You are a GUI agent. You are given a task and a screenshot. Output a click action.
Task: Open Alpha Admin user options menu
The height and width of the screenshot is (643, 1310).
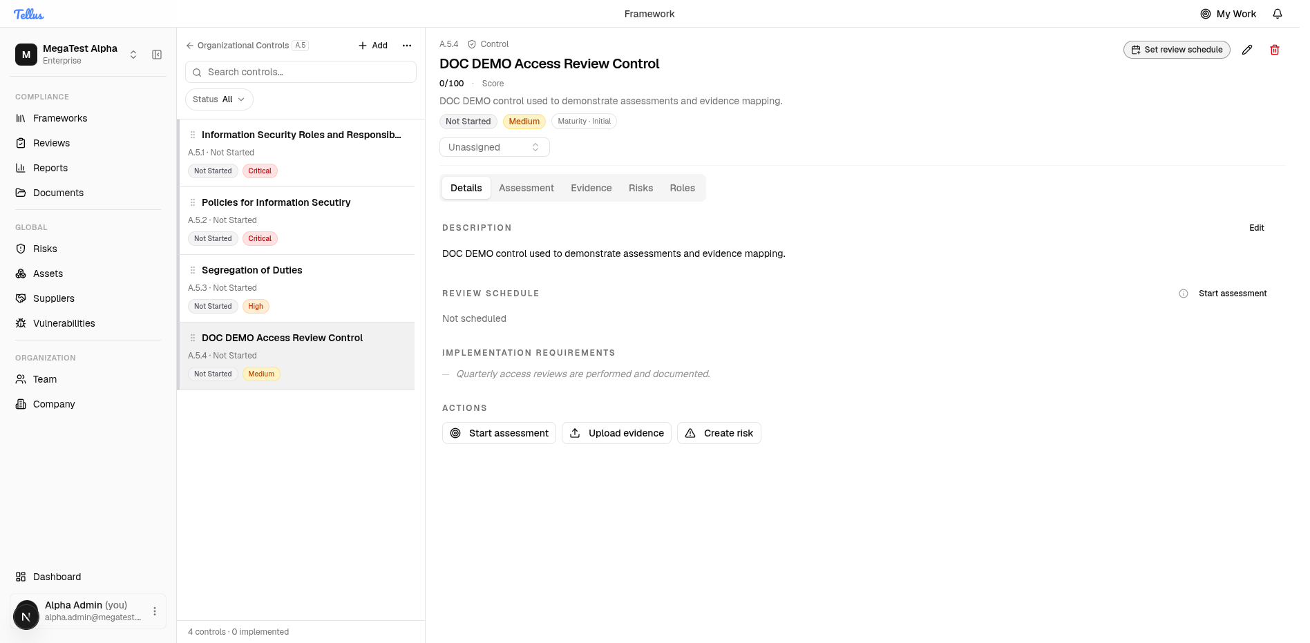[155, 611]
